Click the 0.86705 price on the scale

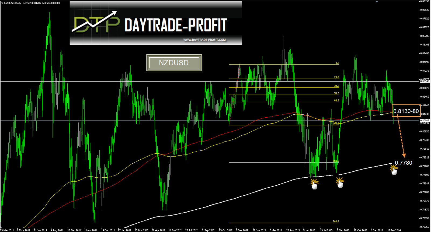(425, 36)
